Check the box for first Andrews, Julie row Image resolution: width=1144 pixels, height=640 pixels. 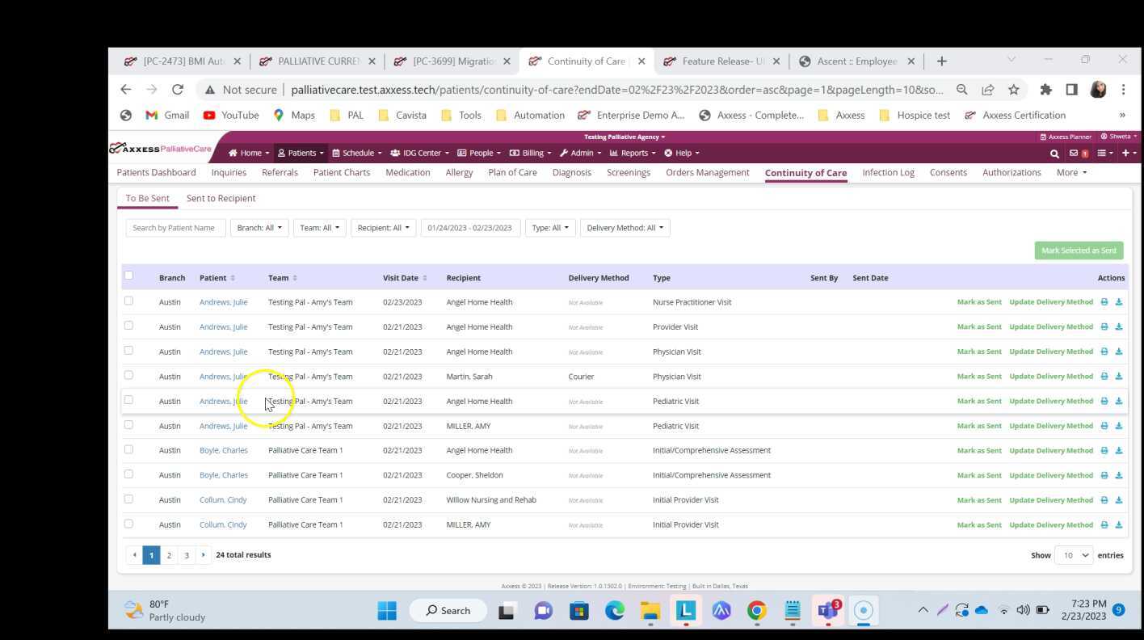128,301
